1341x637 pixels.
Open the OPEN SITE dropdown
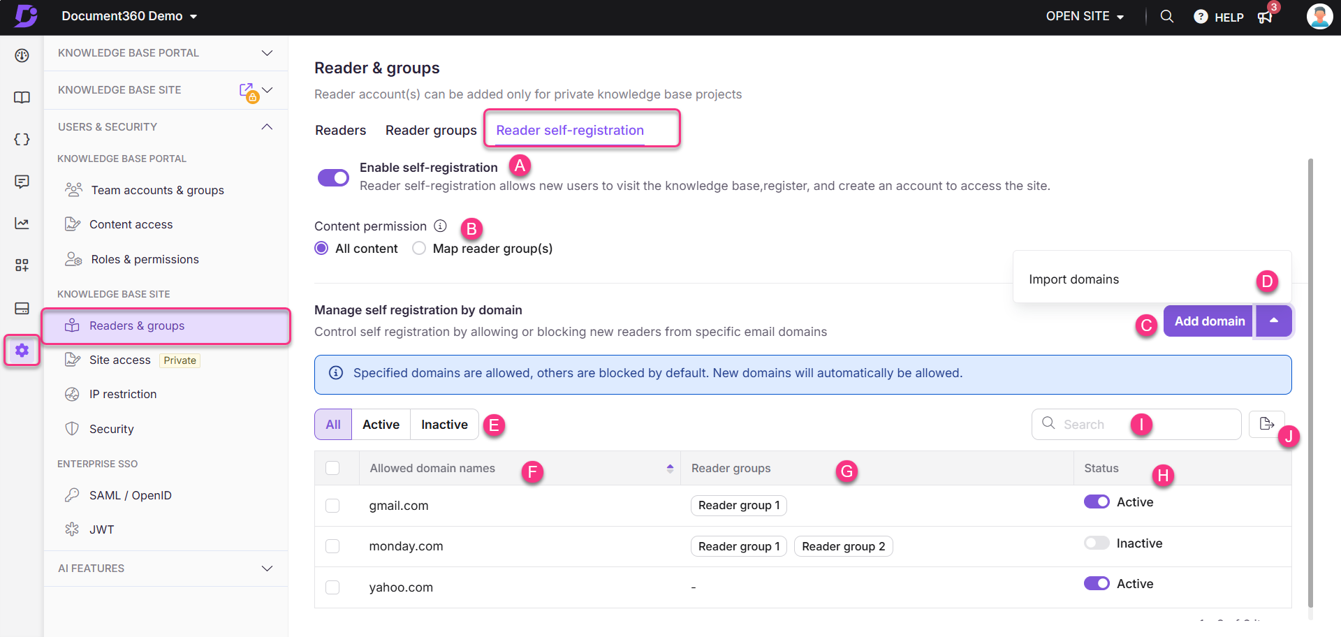pyautogui.click(x=1085, y=16)
